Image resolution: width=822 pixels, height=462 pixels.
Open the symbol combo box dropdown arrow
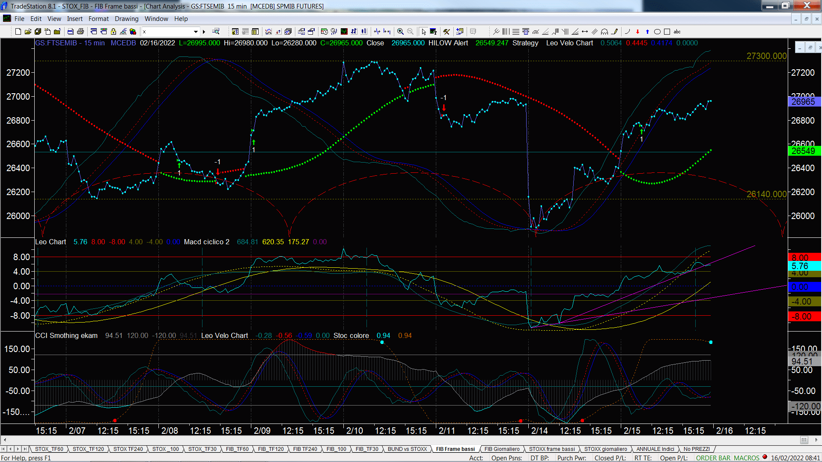pos(196,32)
